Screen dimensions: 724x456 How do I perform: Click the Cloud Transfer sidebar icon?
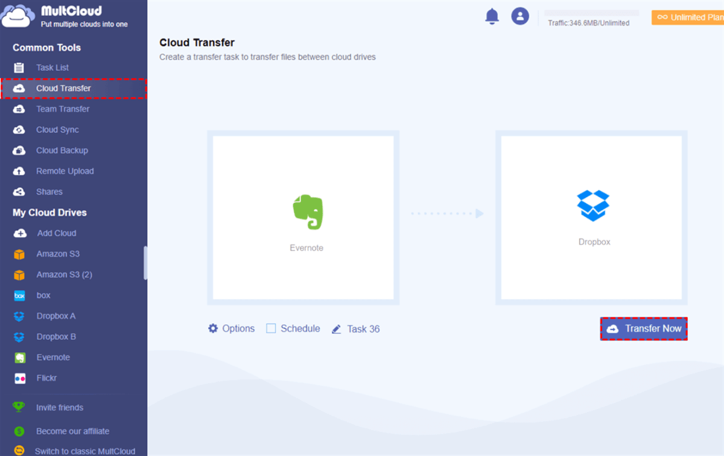(19, 89)
